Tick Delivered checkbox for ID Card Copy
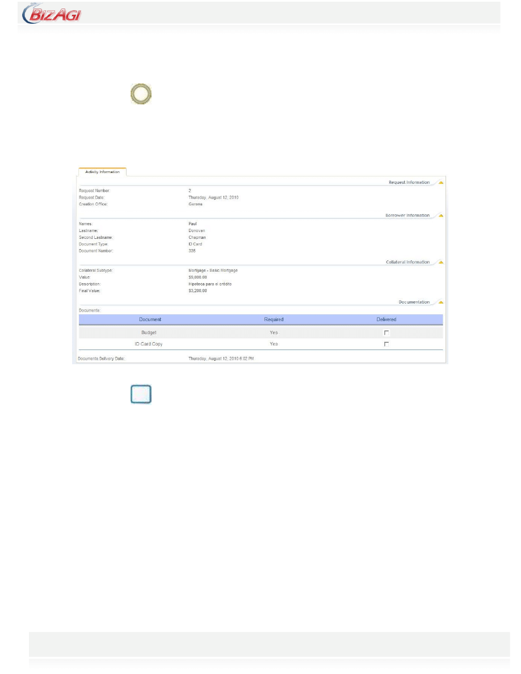521x674 pixels. 386,344
